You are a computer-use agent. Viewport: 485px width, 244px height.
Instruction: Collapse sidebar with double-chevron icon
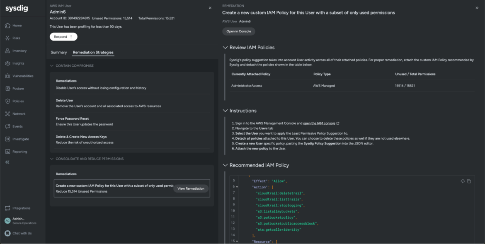pos(7,162)
